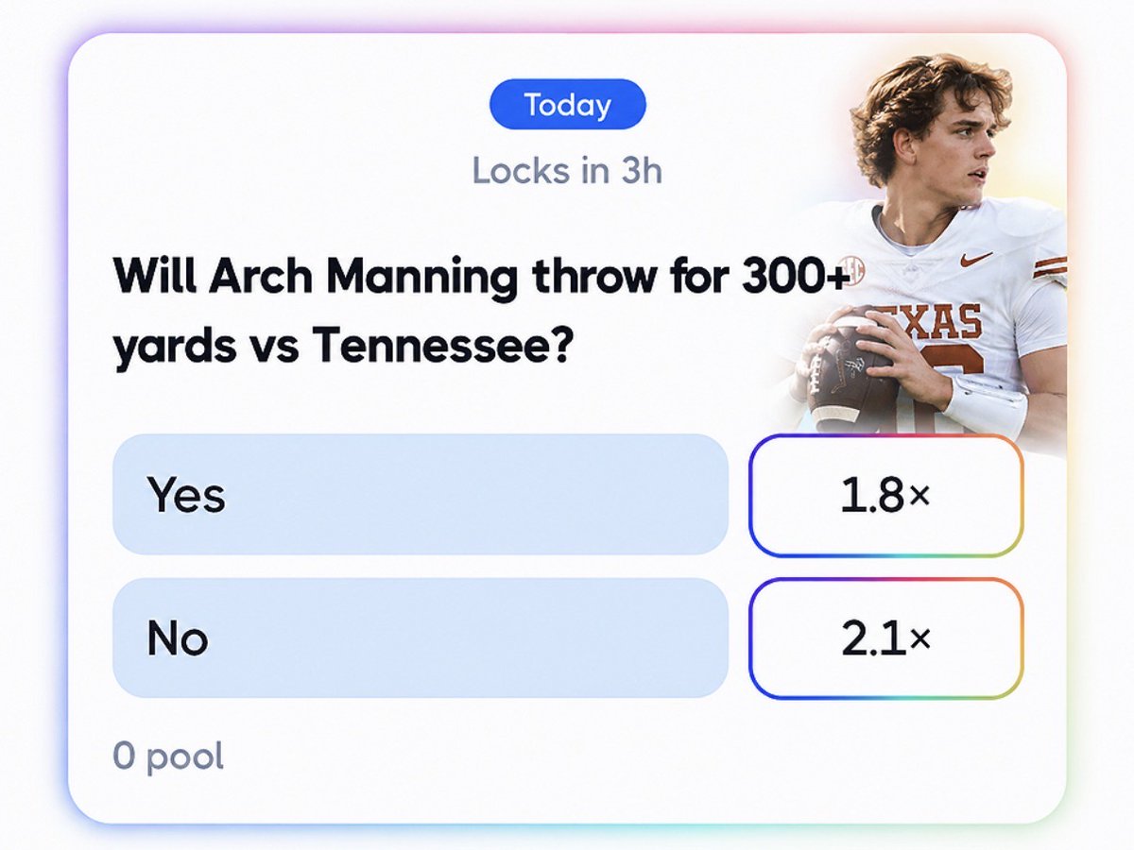
Task: Tap the 1.8× multiplier box
Action: point(885,496)
